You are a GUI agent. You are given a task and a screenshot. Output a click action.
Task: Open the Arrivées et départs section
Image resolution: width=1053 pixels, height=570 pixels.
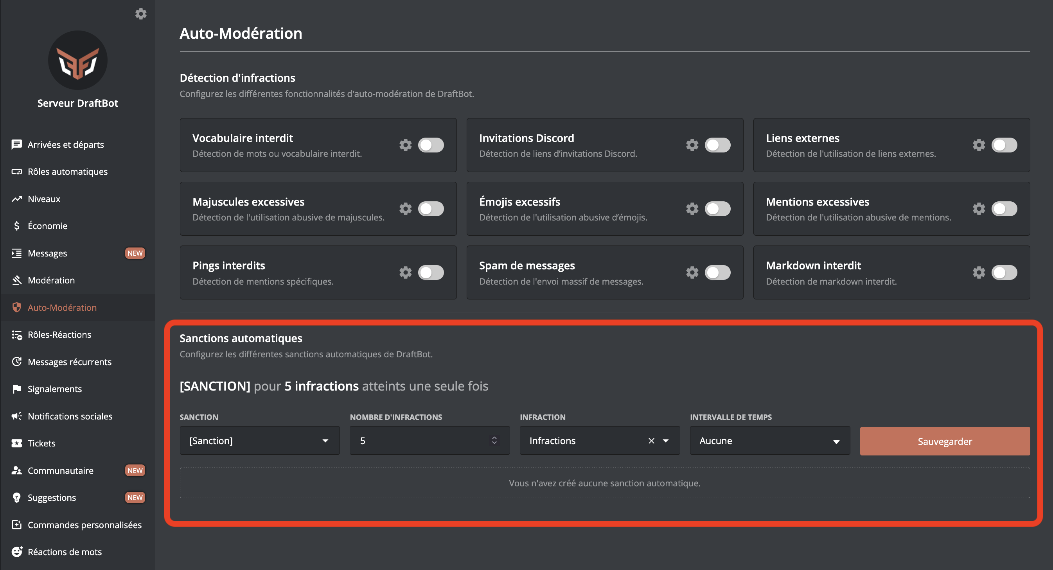[x=65, y=144]
